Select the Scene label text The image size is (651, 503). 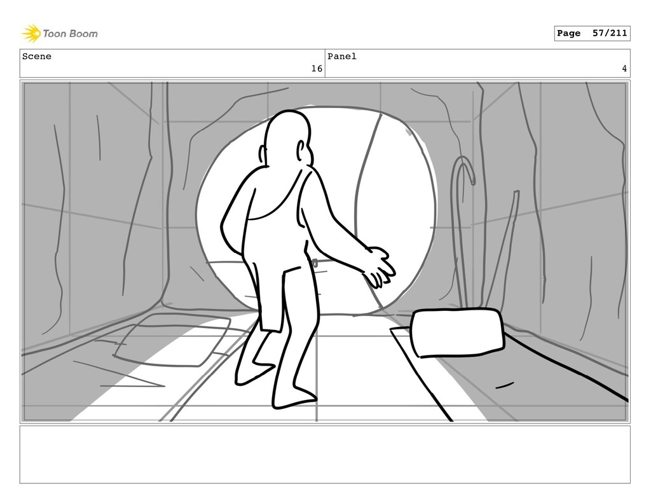point(37,57)
